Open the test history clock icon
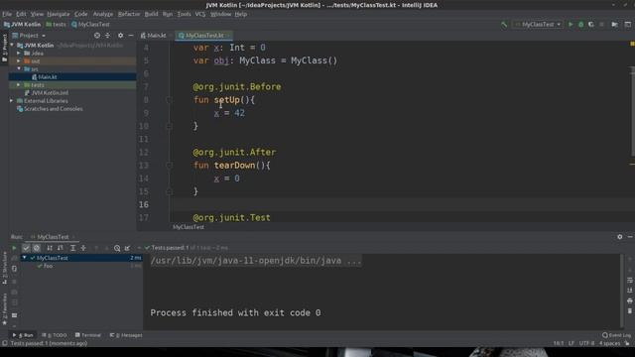The width and height of the screenshot is (635, 357). click(117, 248)
